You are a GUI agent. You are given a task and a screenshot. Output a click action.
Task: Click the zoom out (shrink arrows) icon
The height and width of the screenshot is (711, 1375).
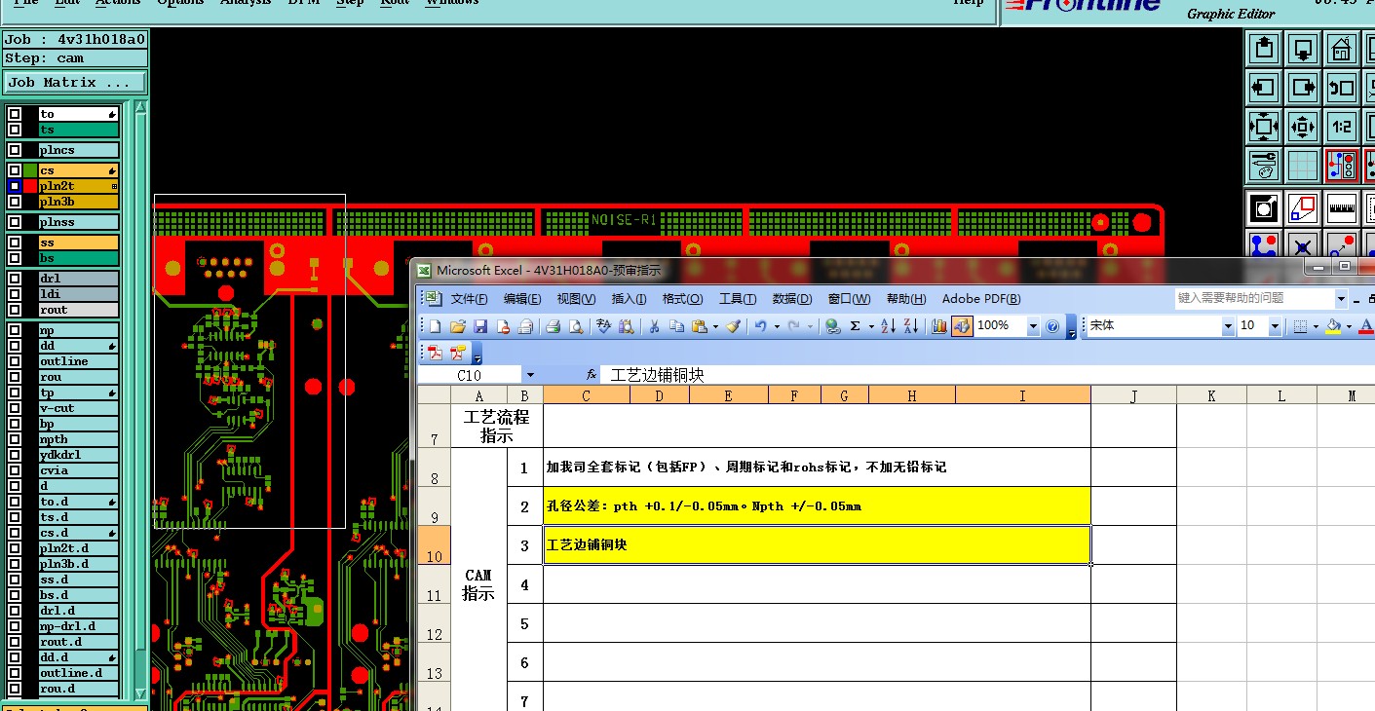click(1303, 127)
